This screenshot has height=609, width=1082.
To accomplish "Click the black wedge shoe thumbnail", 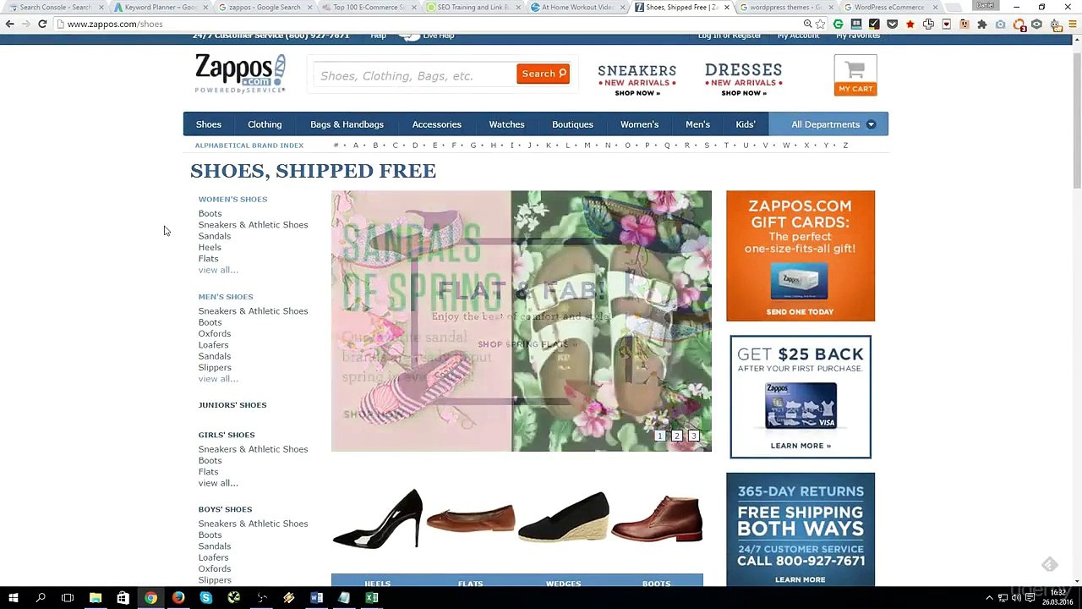I will (x=564, y=517).
